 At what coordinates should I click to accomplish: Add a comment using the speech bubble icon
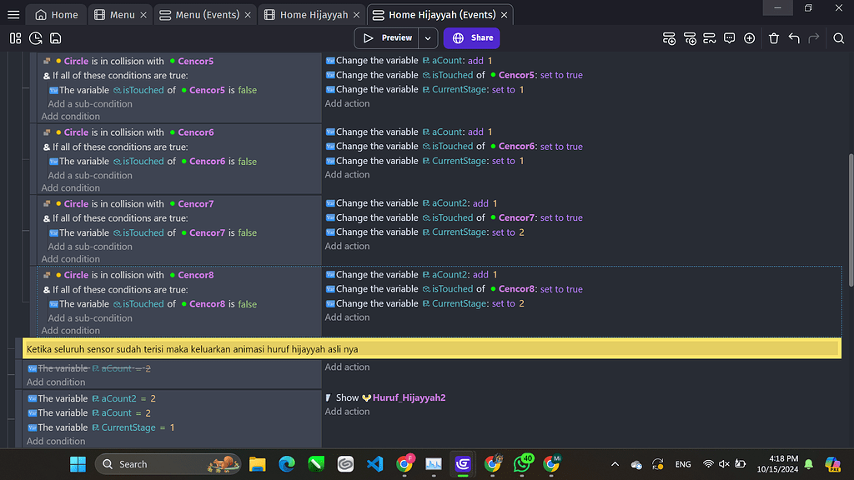click(729, 38)
